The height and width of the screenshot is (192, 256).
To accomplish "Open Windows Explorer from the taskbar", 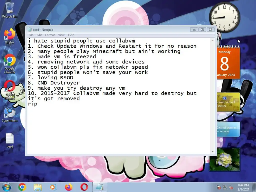I will [38, 187].
